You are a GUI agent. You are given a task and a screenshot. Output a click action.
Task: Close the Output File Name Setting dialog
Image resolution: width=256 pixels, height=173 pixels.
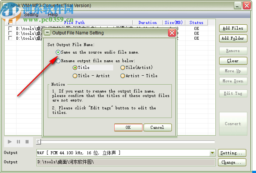172,33
